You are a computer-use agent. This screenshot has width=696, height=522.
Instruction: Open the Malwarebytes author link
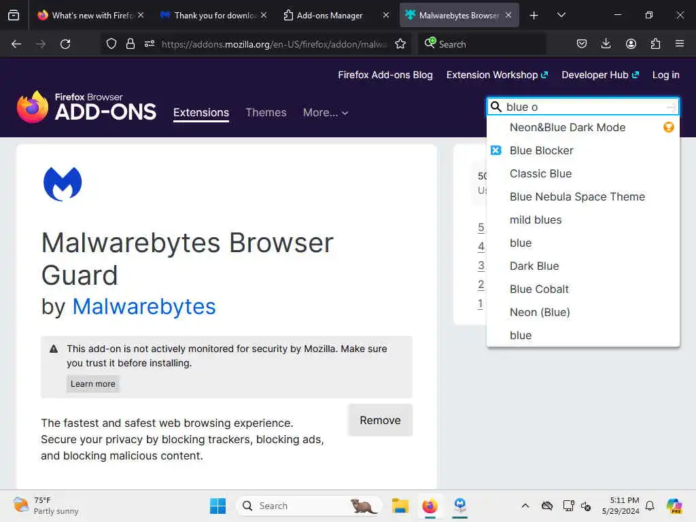[144, 307]
